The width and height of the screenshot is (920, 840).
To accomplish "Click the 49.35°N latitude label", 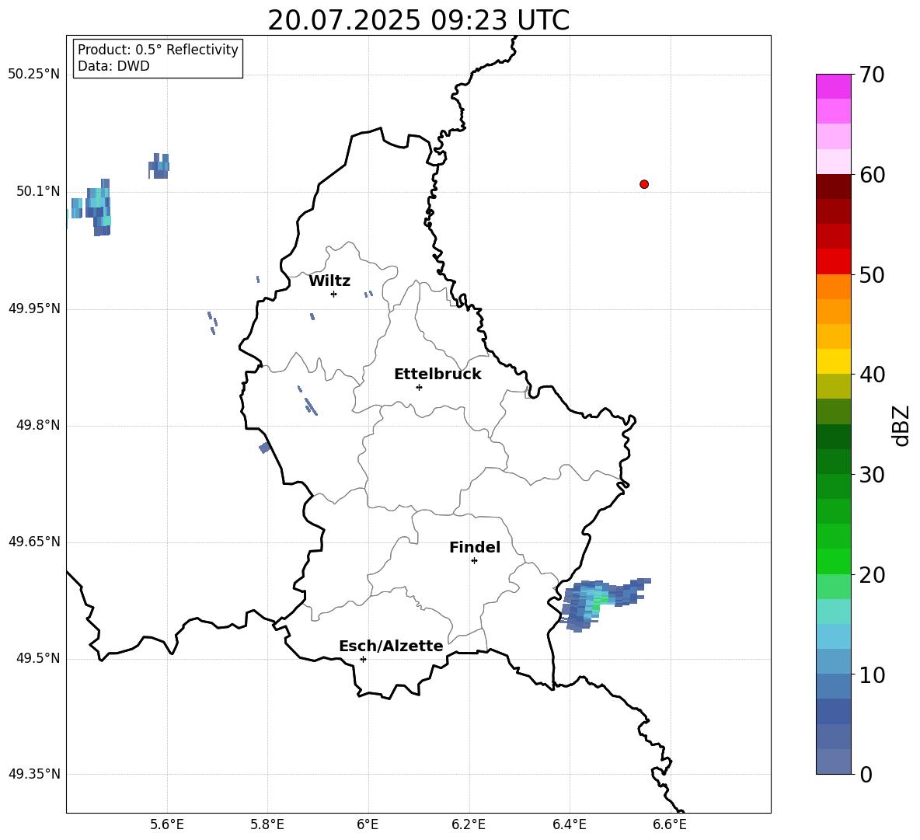I will click(34, 774).
